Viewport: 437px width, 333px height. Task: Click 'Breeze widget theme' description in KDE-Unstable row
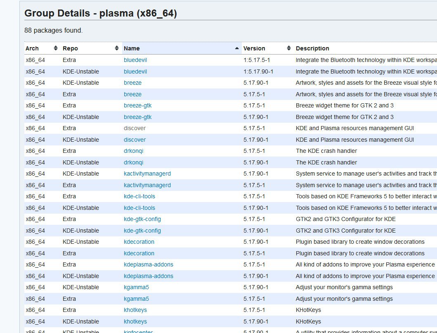coord(345,117)
